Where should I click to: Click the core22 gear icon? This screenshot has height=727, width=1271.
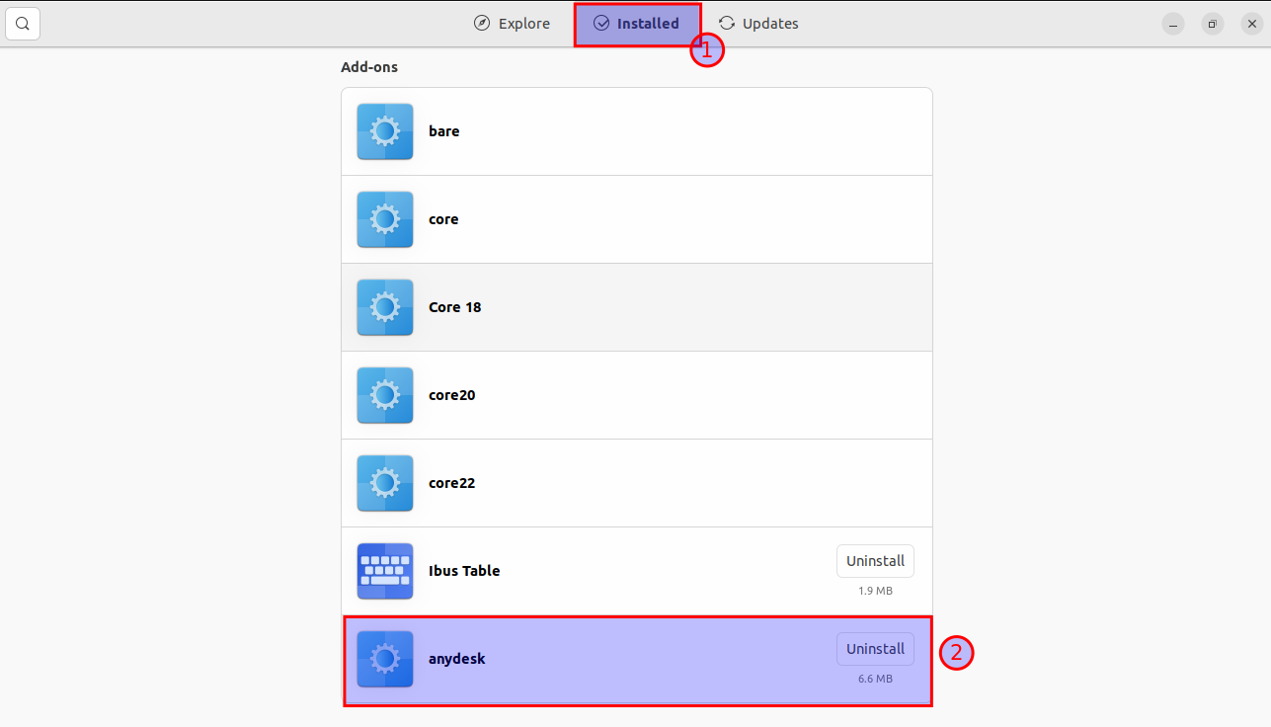click(x=385, y=483)
